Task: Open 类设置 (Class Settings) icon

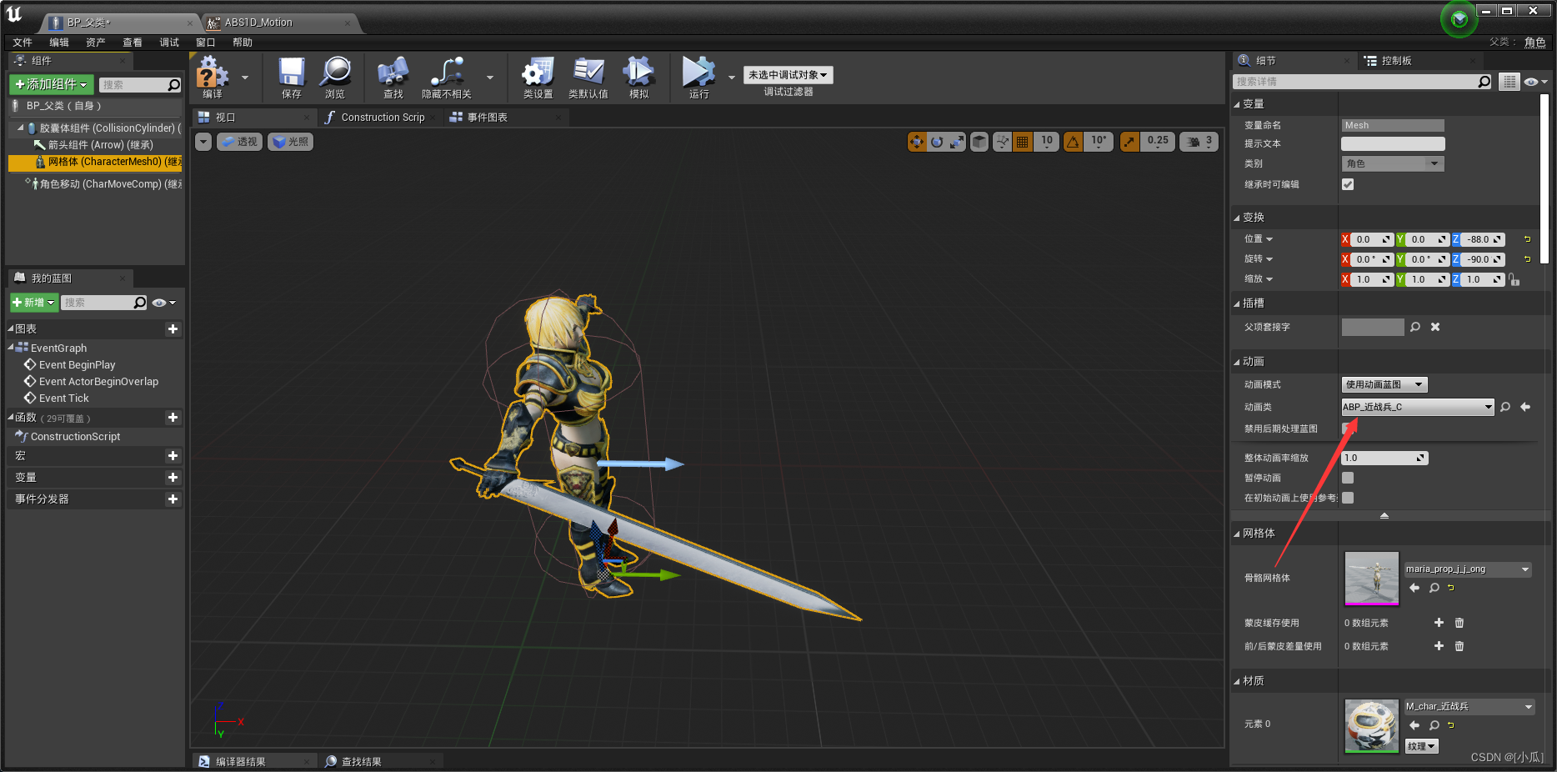Action: [x=538, y=73]
